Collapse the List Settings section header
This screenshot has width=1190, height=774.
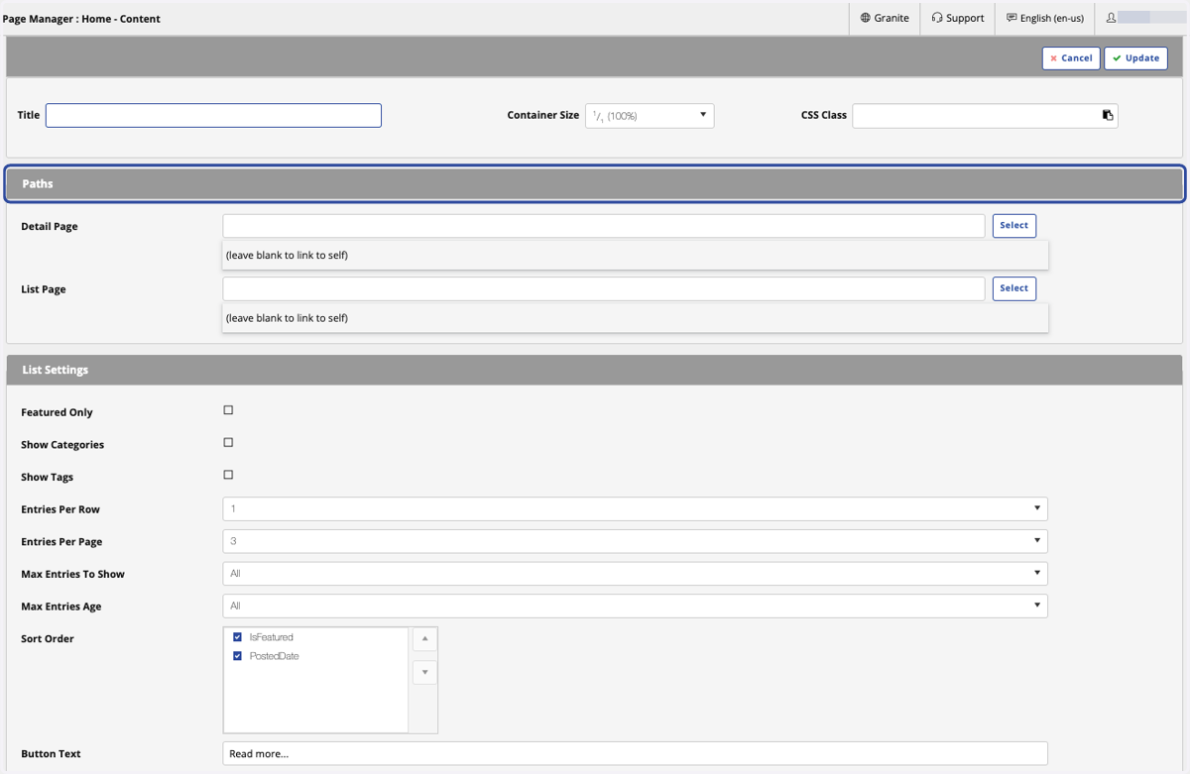(595, 370)
